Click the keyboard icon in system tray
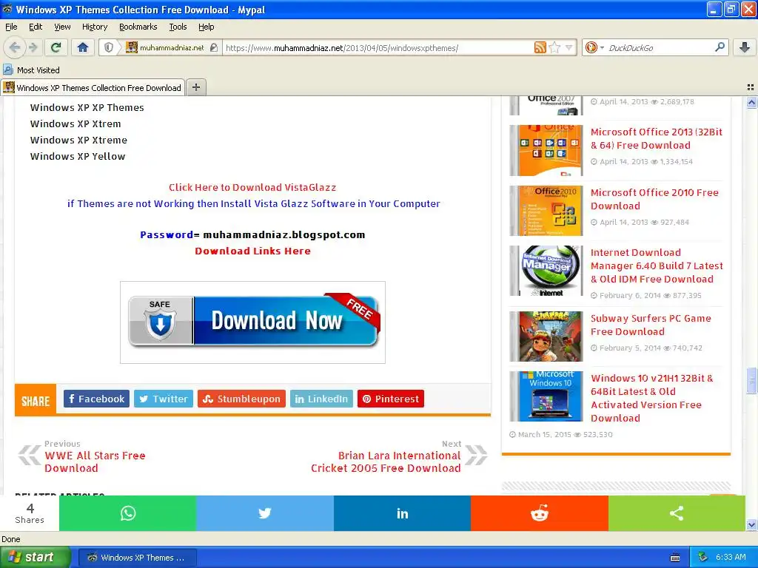758x568 pixels. click(x=675, y=558)
